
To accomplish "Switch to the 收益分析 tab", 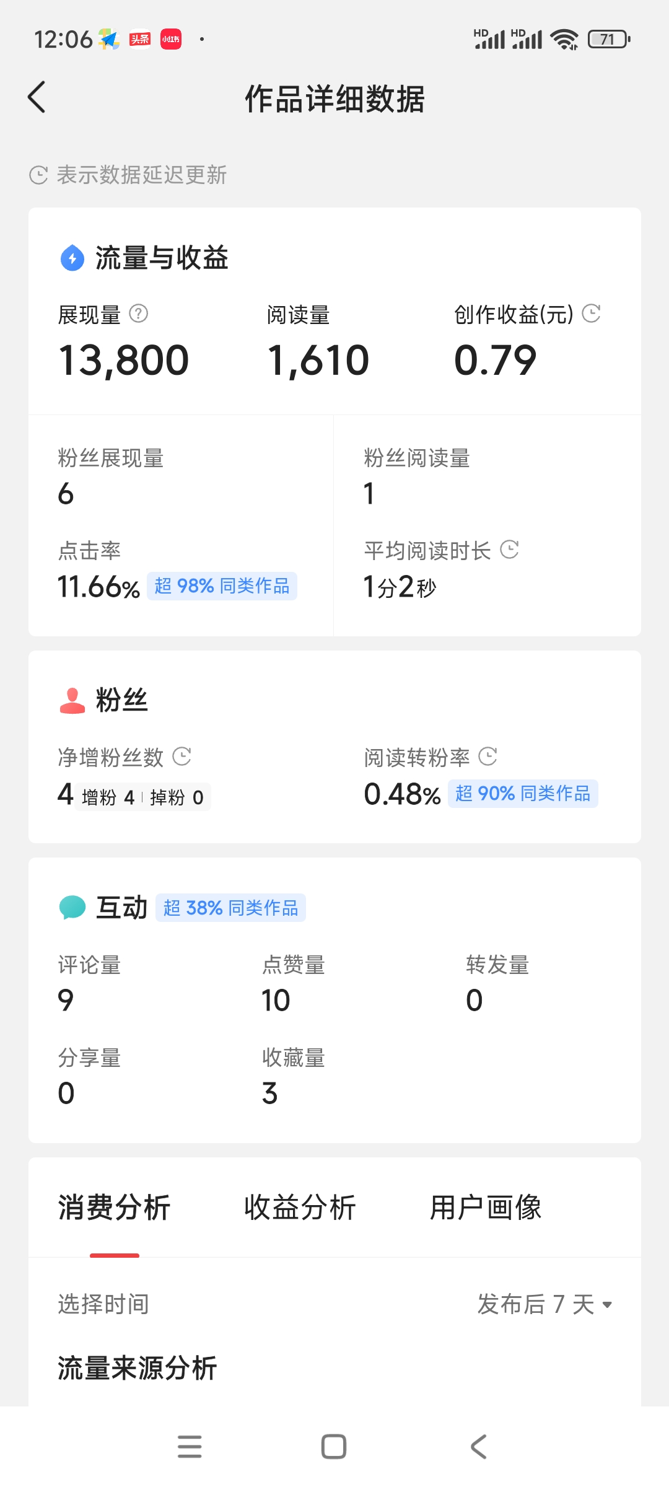I will 300,1208.
